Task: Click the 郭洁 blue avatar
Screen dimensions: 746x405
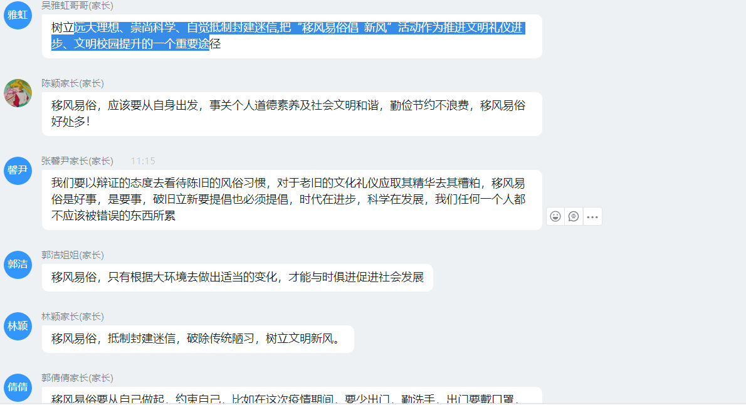Action: (18, 265)
